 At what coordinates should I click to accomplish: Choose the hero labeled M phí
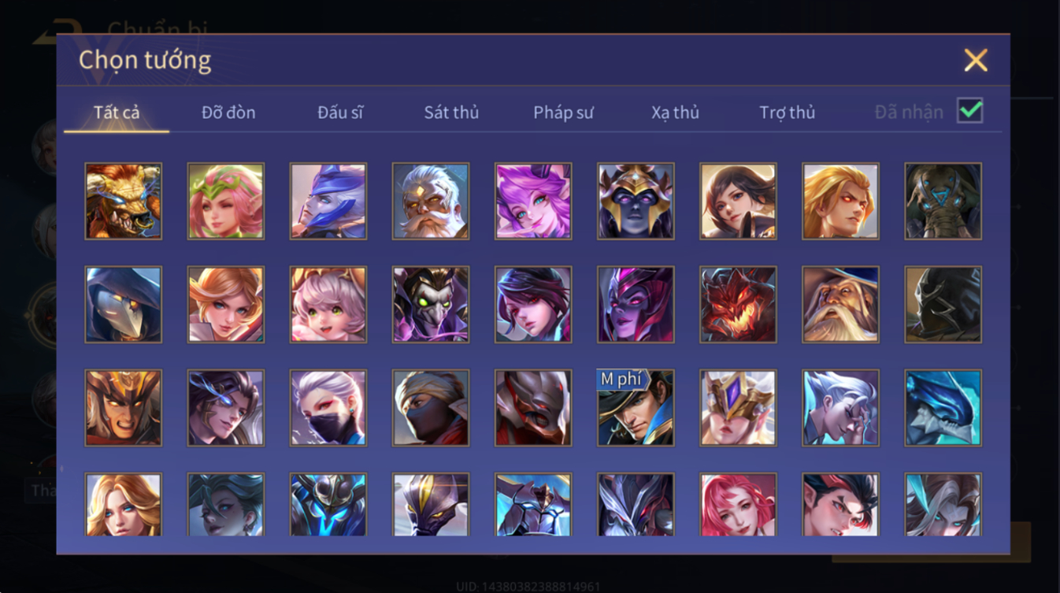[x=636, y=407]
